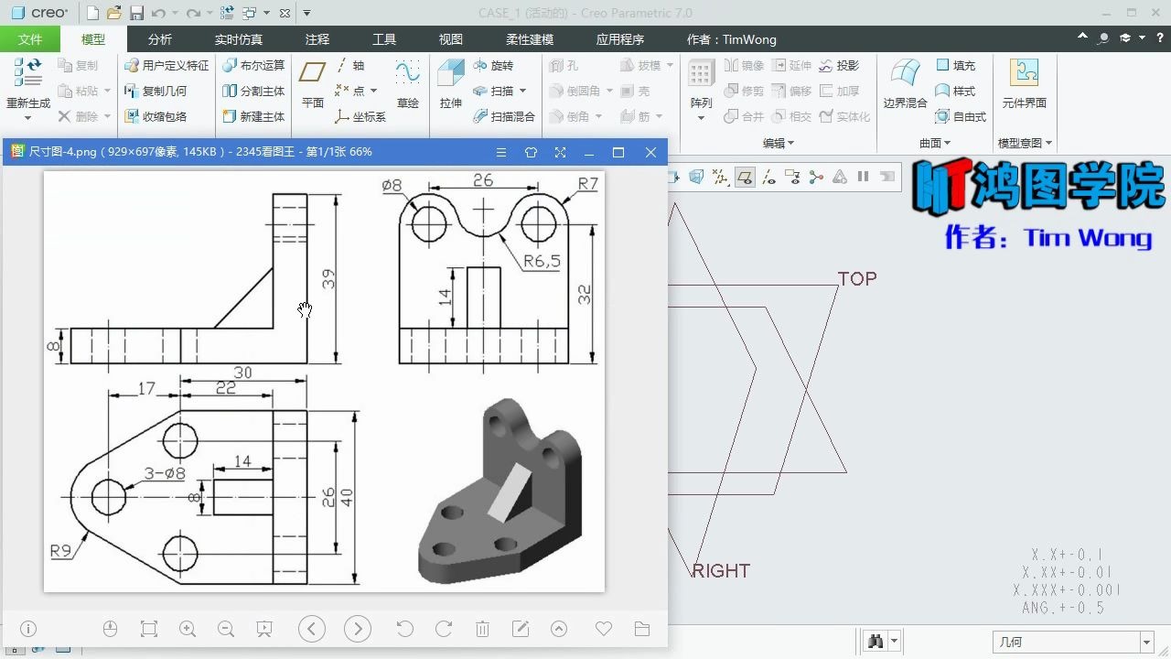Select the Fill (填充) surface tool
The image size is (1171, 659).
coord(956,65)
